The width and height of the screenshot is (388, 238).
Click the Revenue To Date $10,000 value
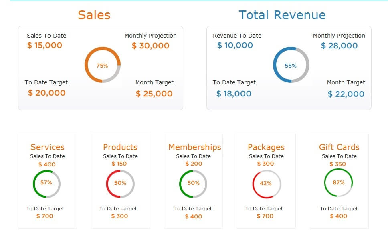[234, 45]
